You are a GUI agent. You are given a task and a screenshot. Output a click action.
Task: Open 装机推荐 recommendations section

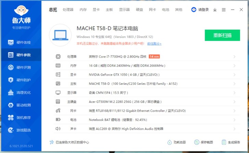[x=21, y=118]
